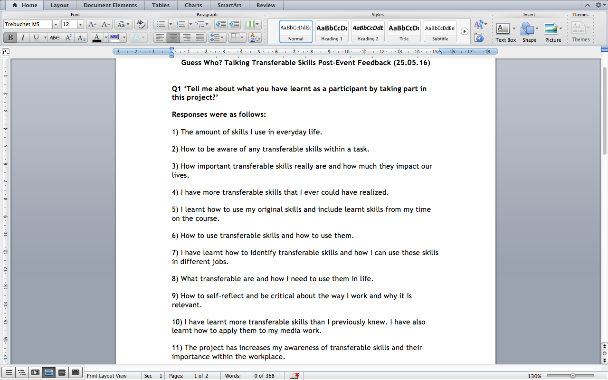Justify the paragraph text

(200, 38)
